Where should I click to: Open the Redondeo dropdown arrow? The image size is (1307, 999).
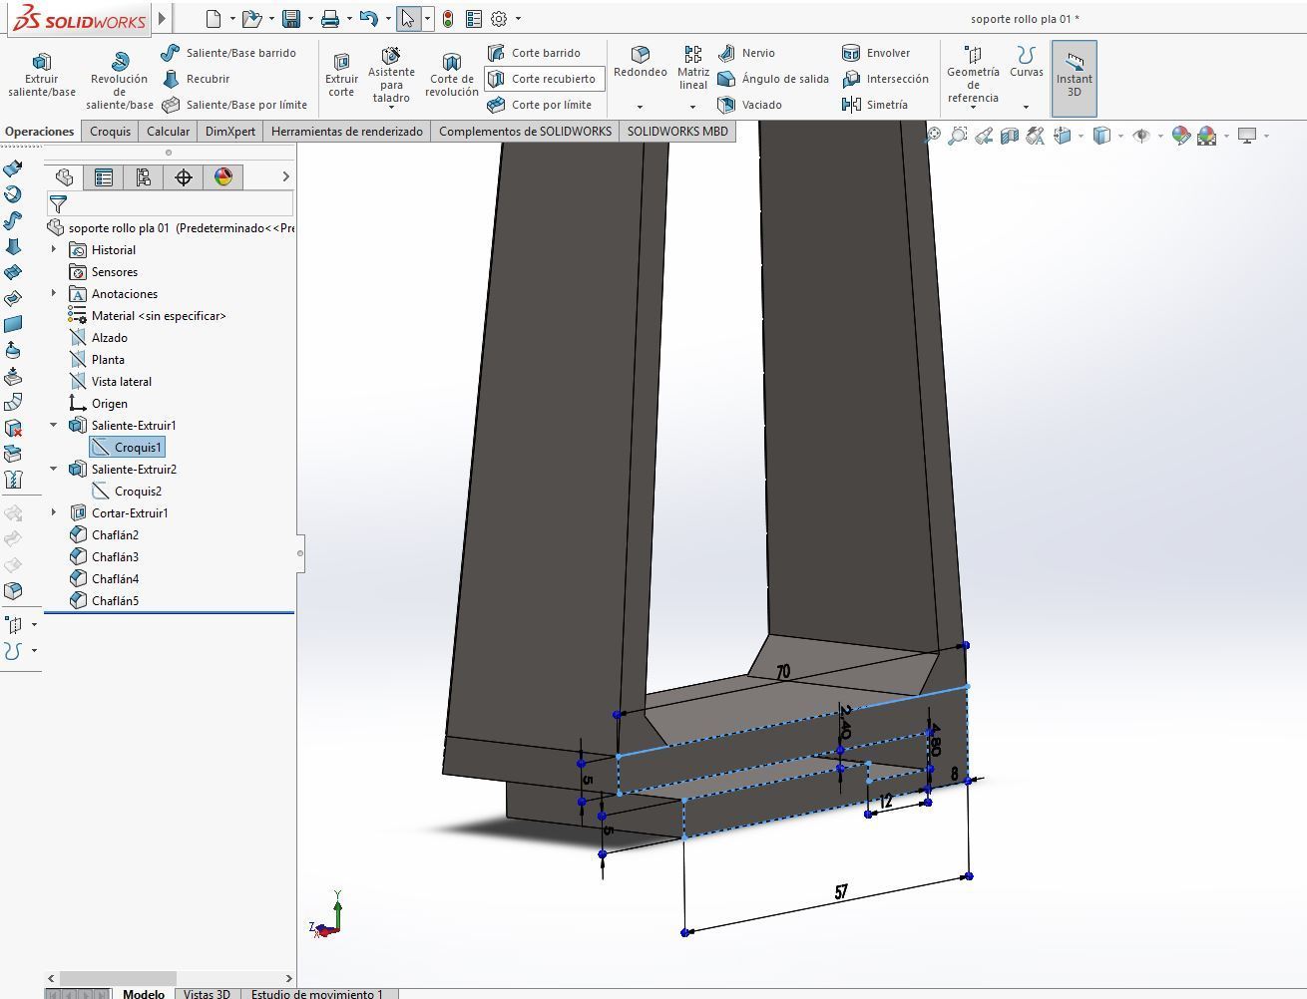click(640, 107)
